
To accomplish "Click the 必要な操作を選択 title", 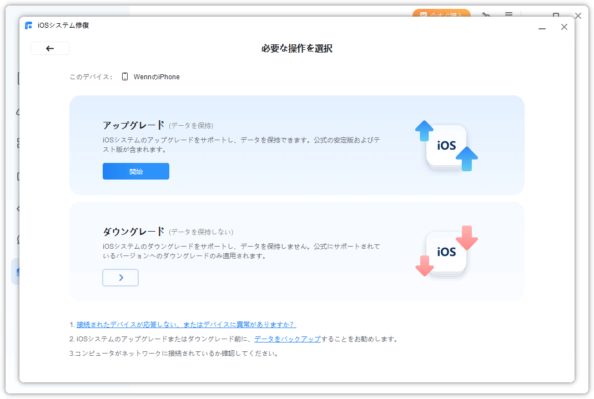I will [297, 48].
